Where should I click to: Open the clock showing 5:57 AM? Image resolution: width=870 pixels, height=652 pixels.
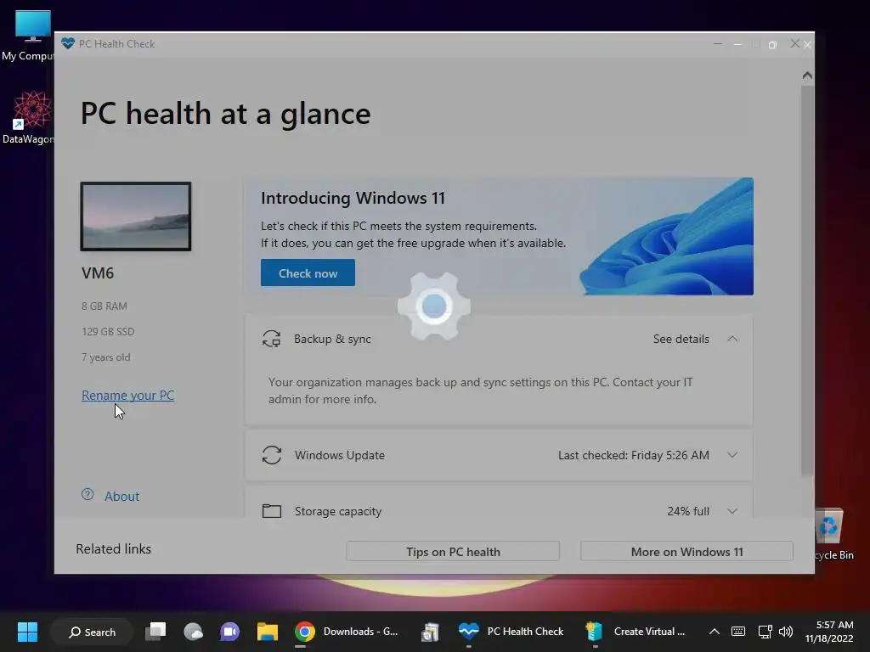point(829,632)
